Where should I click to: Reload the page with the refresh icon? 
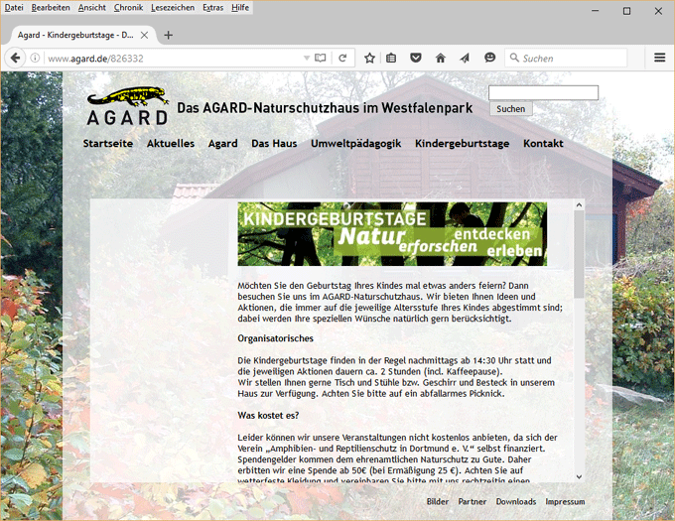(x=342, y=59)
